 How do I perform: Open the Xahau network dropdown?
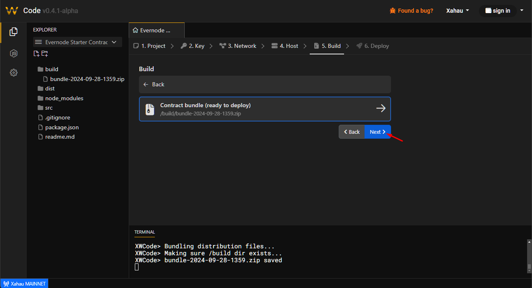point(458,11)
